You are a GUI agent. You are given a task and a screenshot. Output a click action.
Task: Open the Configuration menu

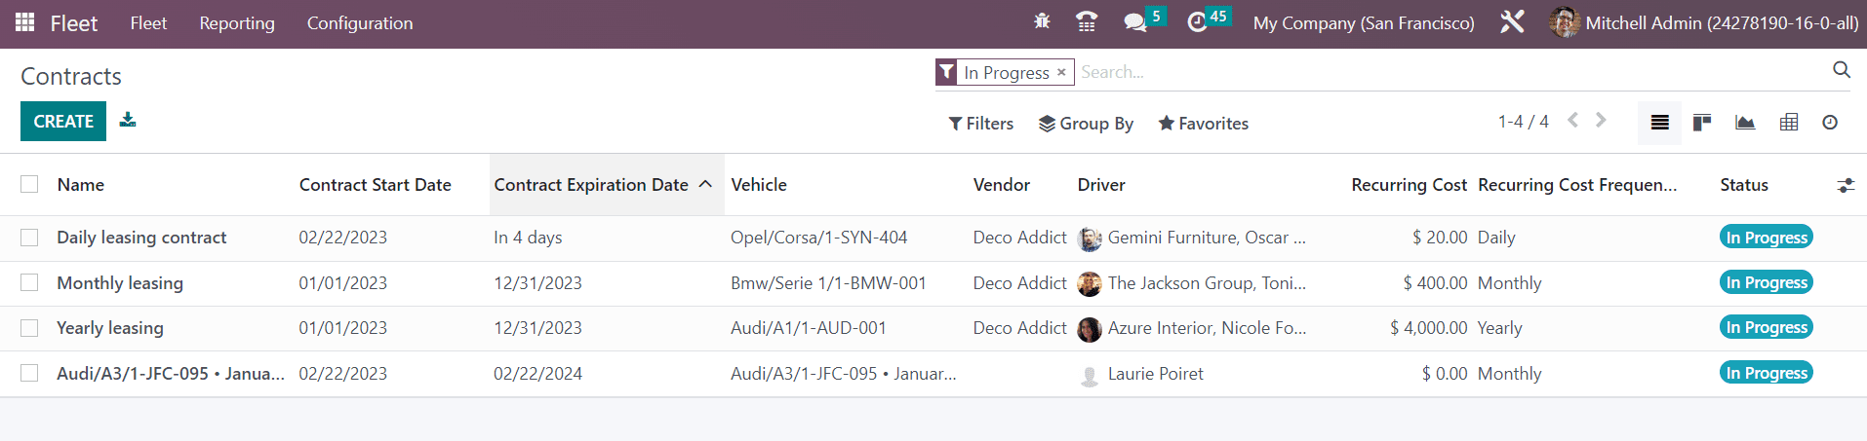[360, 23]
